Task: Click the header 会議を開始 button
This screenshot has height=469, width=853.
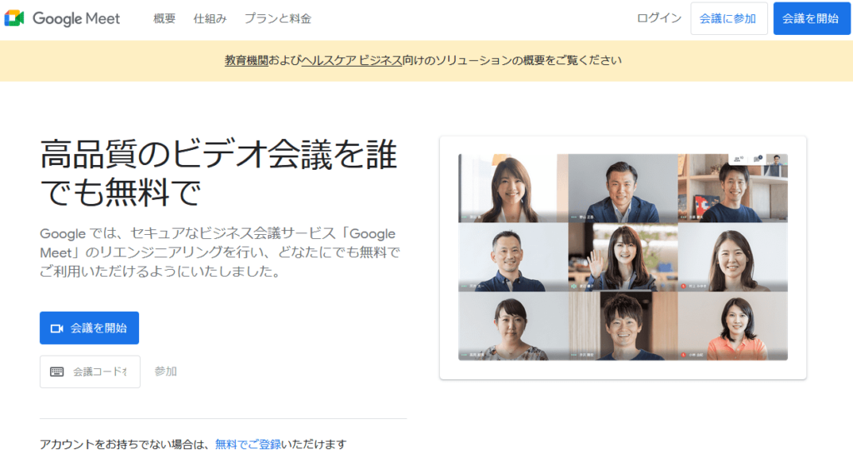Action: (811, 18)
